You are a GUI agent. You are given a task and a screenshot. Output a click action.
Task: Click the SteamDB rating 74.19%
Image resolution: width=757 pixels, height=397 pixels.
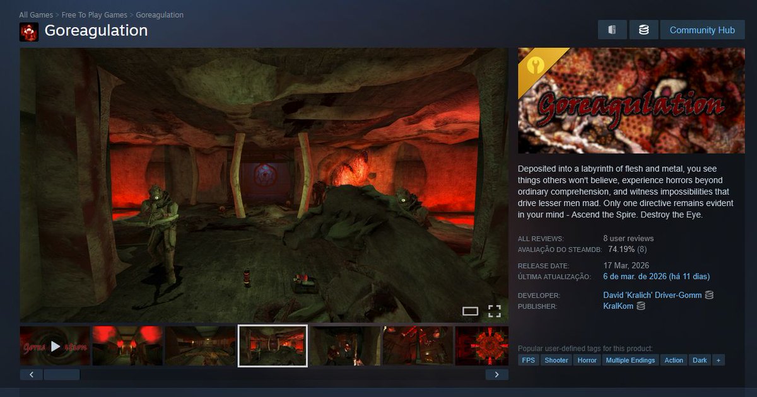(x=621, y=249)
